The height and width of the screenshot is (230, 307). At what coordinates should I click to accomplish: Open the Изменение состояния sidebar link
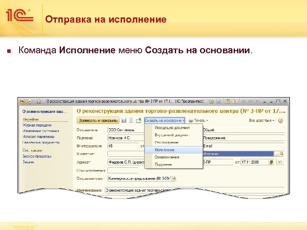click(x=41, y=131)
